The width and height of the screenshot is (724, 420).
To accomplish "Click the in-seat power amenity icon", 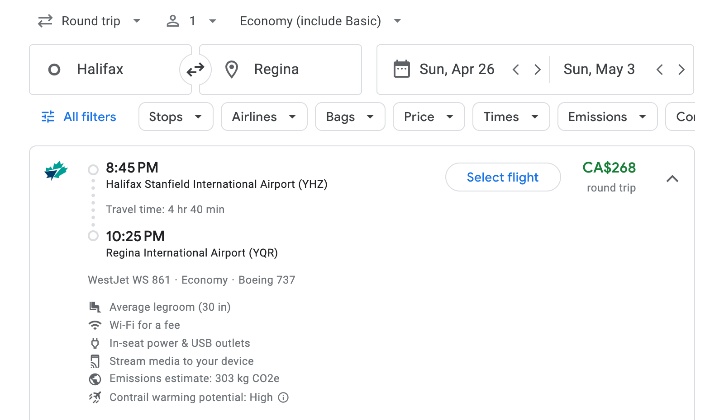I will pos(95,343).
